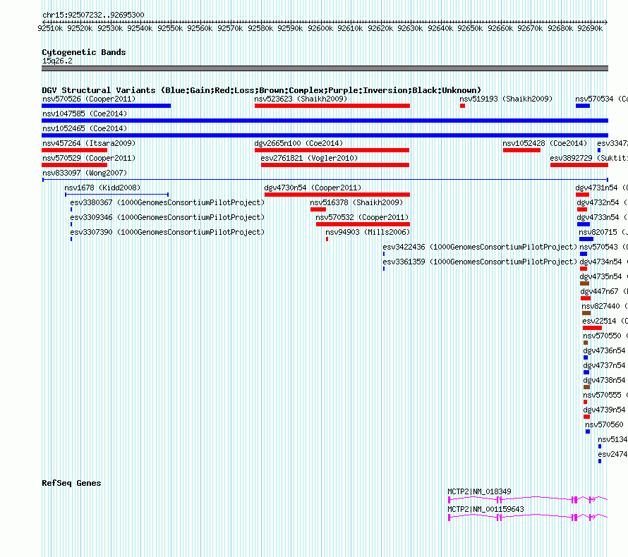Select the nsv570534 blue gain bar
Viewport: 628px width, 557px height.
[583, 106]
